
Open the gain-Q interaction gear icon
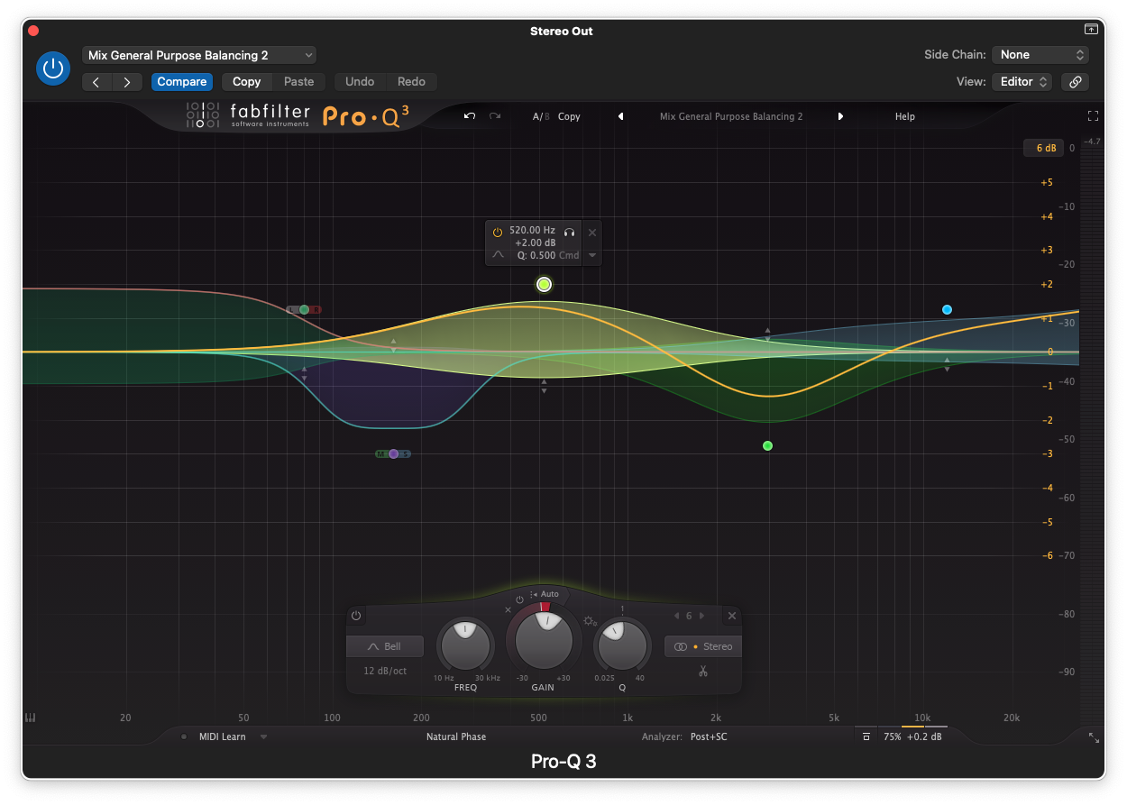pyautogui.click(x=590, y=621)
